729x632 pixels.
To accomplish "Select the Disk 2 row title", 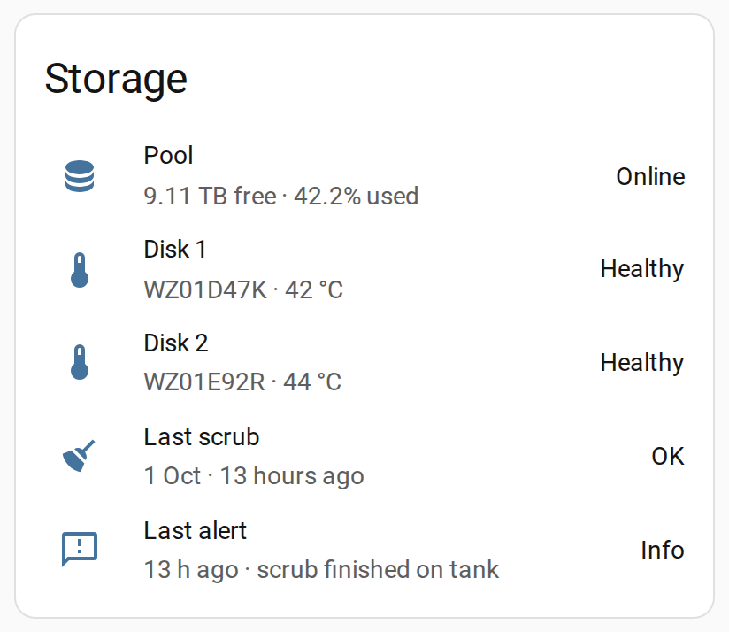I will click(176, 343).
